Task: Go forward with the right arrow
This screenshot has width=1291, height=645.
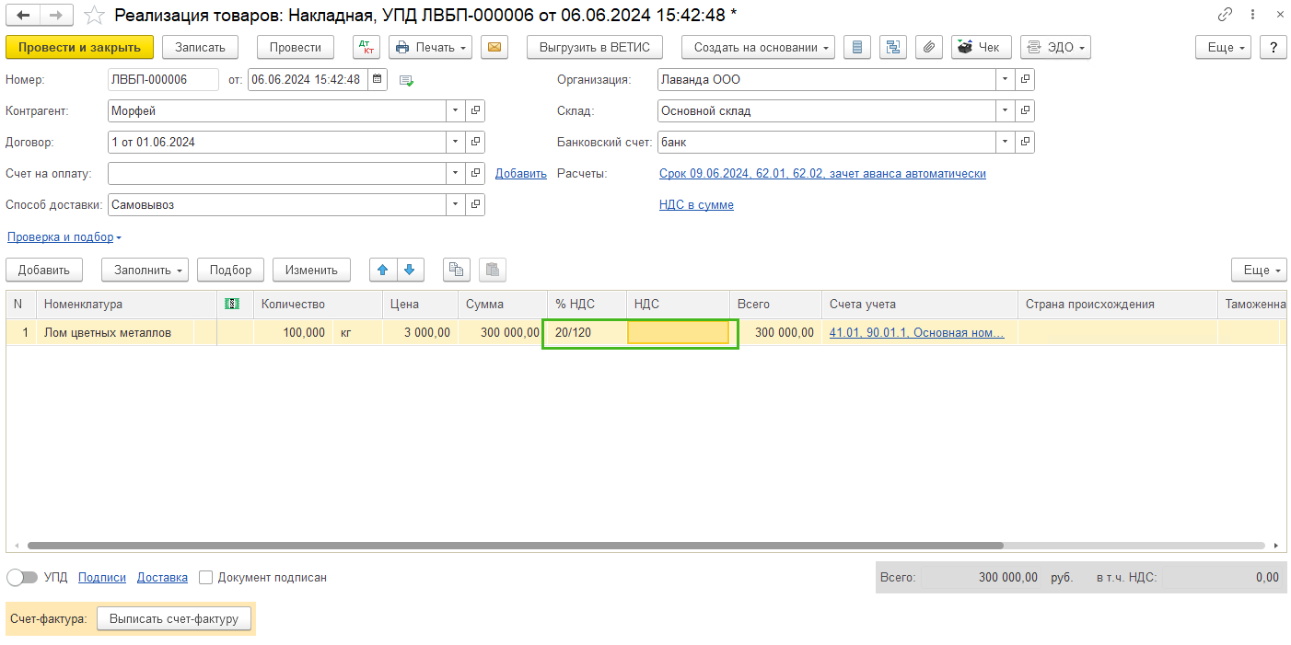Action: coord(57,16)
